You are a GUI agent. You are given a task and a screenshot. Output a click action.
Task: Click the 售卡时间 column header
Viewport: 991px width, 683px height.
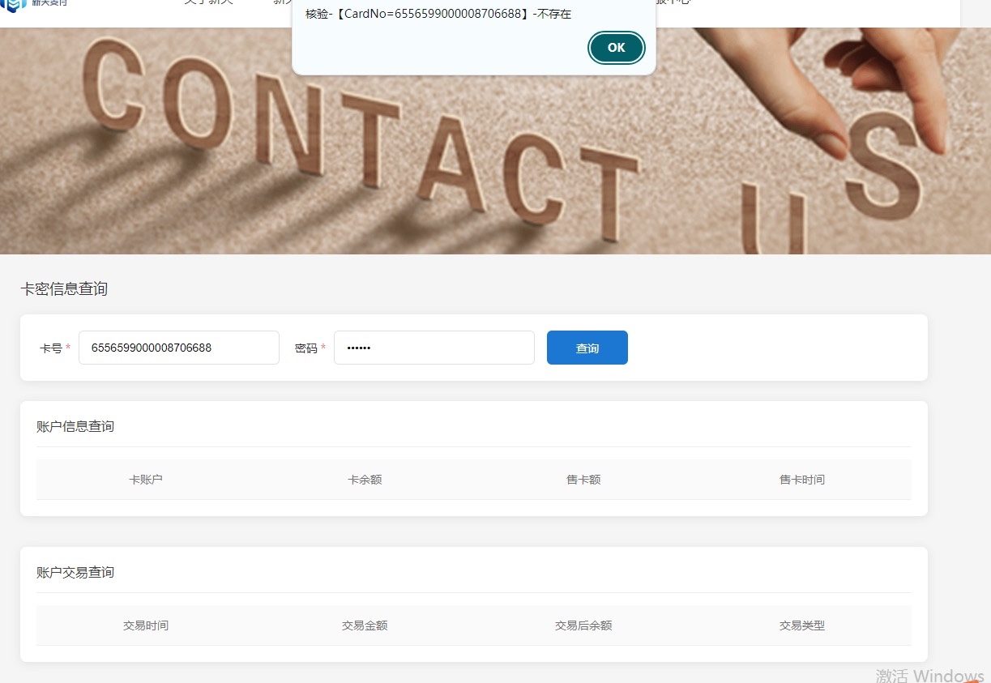[802, 480]
